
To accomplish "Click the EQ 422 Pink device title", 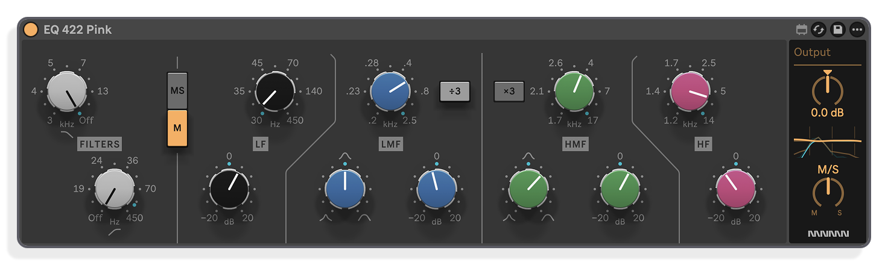I will [x=77, y=30].
